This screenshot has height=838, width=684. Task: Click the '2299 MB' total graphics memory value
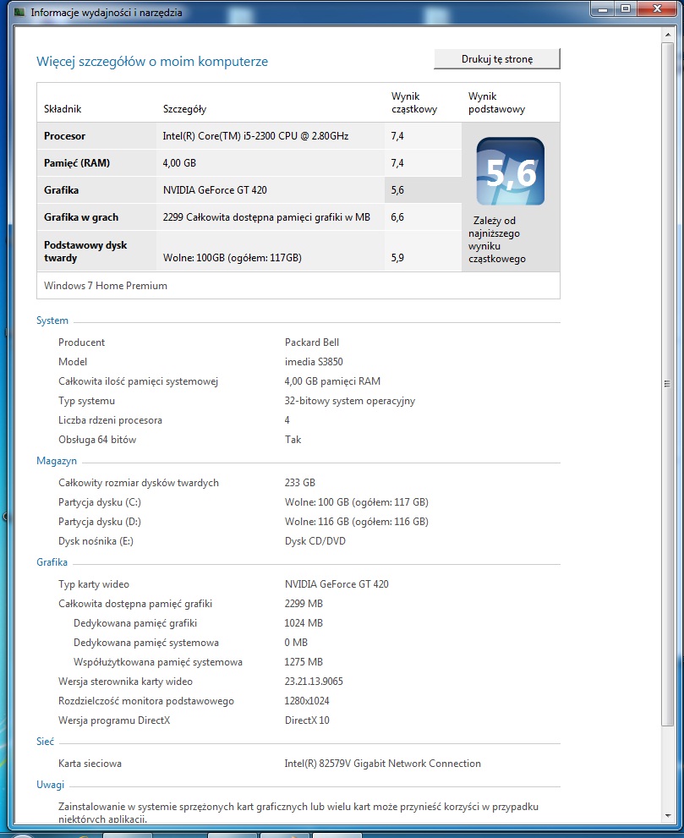(x=304, y=604)
